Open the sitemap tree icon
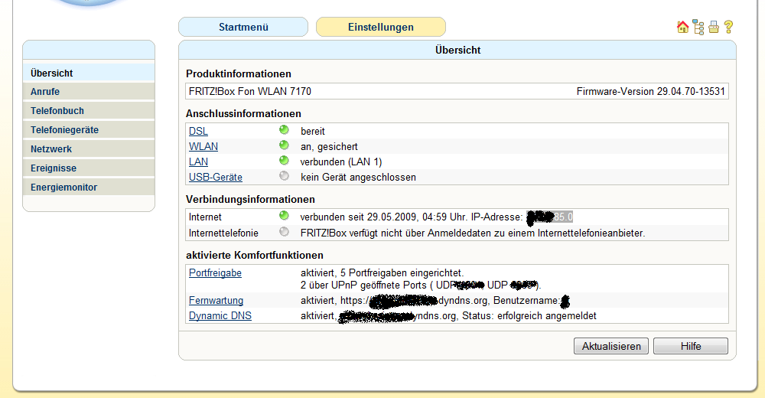 point(698,28)
